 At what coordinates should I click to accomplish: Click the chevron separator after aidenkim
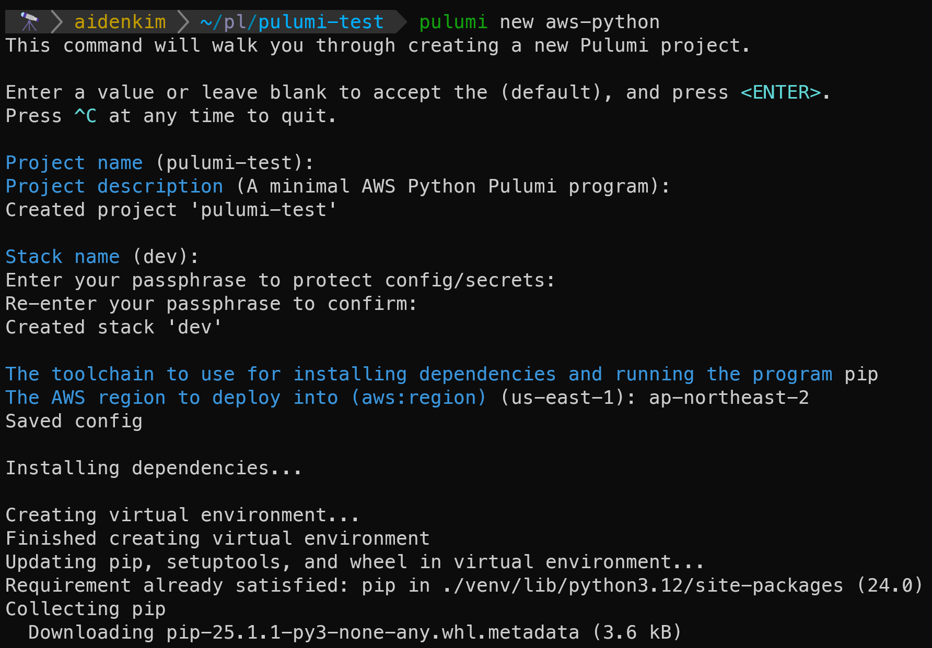[x=183, y=22]
